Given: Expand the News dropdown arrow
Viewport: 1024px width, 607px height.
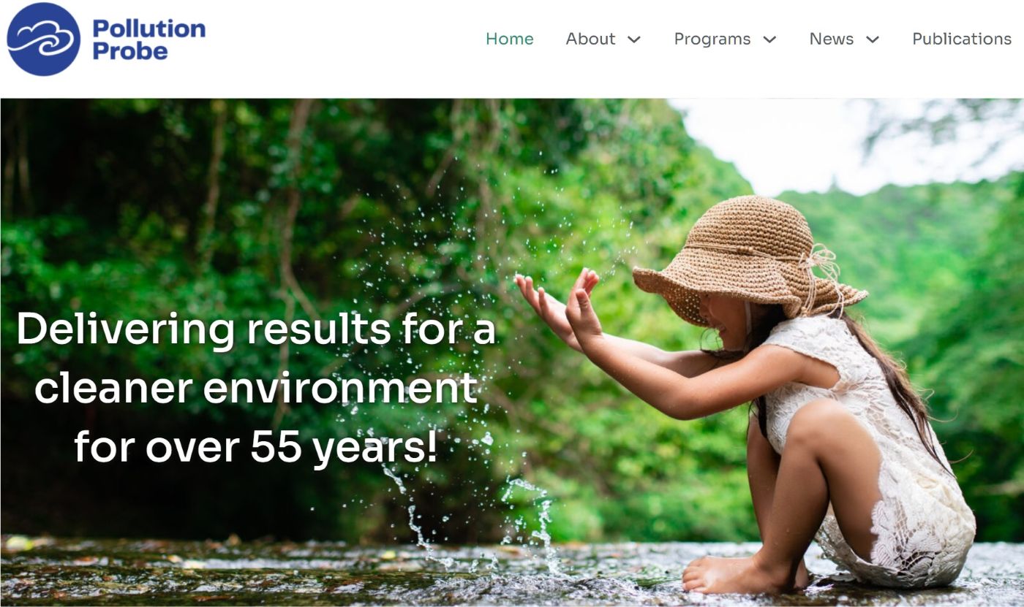Looking at the screenshot, I should tap(873, 40).
